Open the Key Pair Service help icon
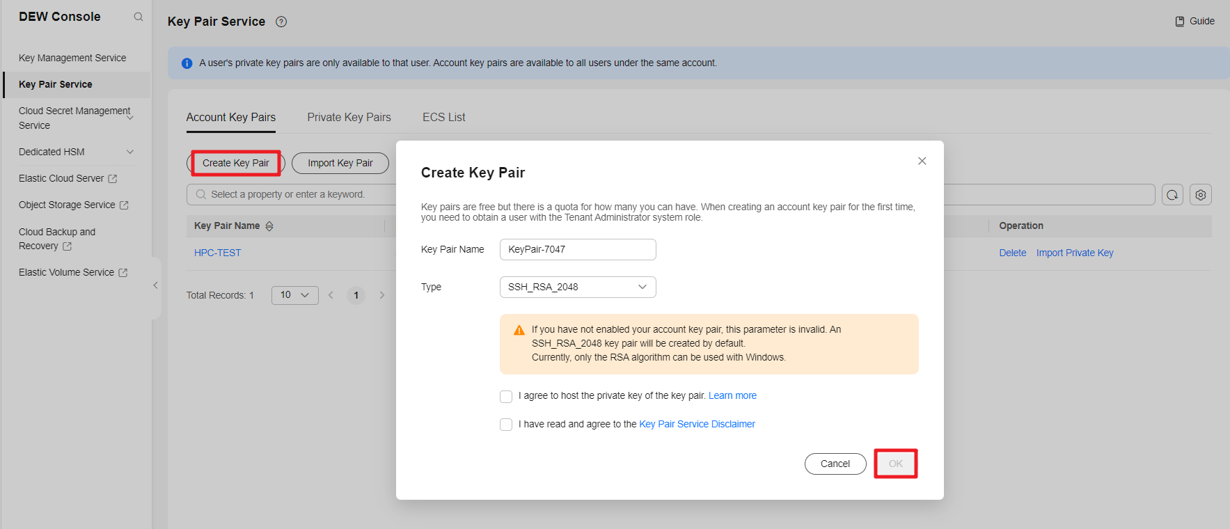Viewport: 1230px width, 529px height. click(281, 22)
